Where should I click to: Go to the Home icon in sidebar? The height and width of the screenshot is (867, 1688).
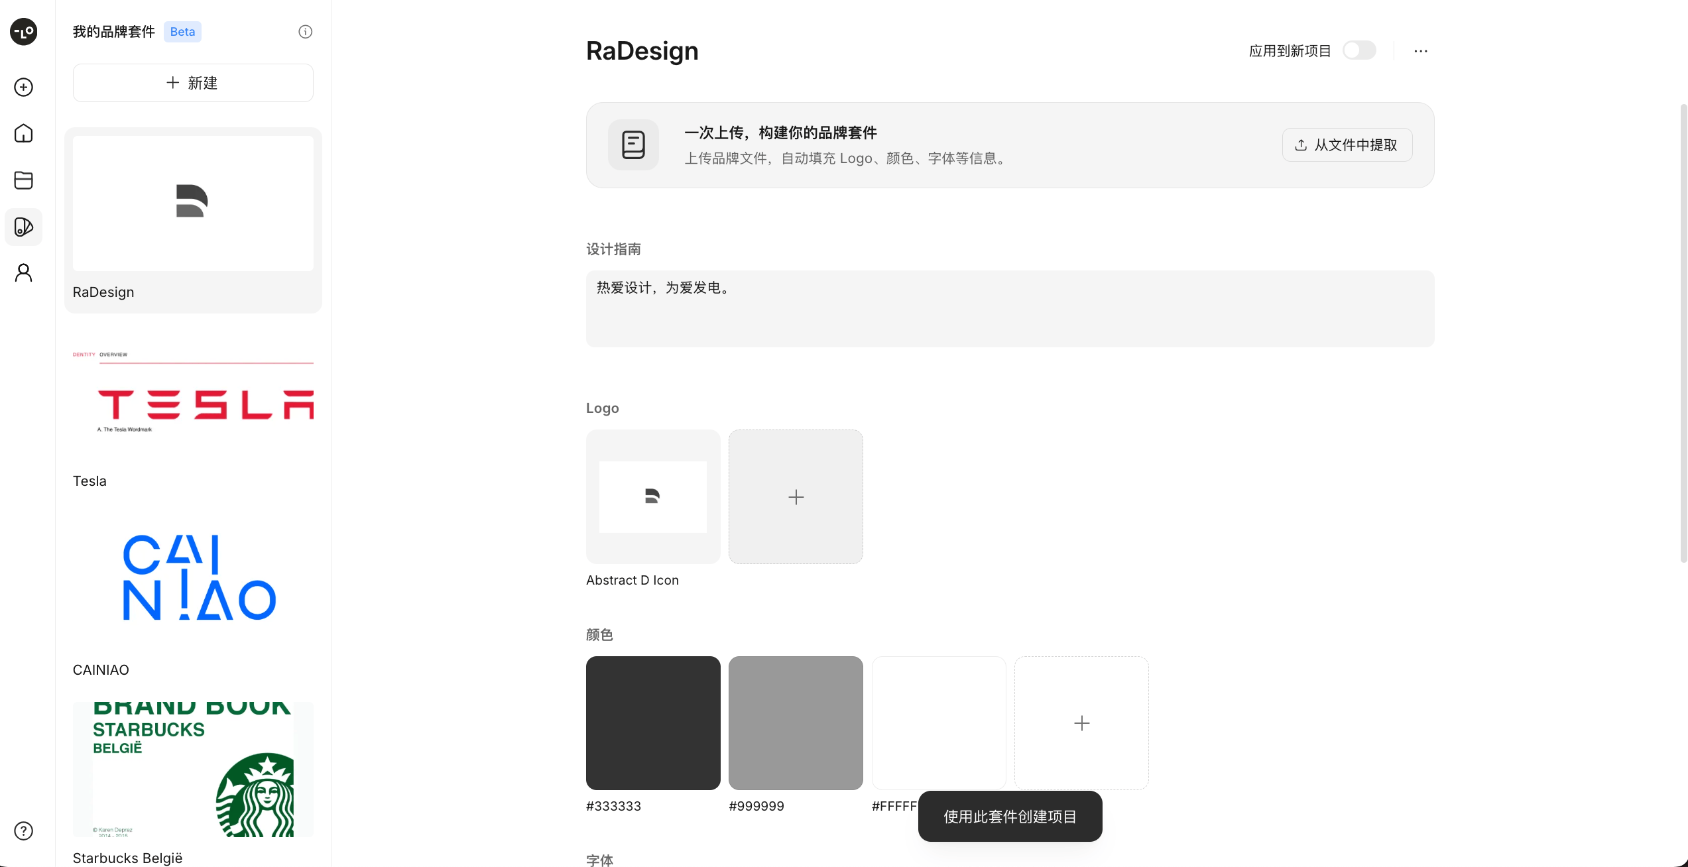24,133
